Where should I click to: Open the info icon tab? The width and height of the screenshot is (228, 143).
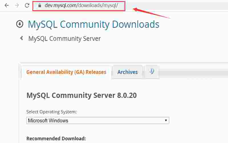152,72
